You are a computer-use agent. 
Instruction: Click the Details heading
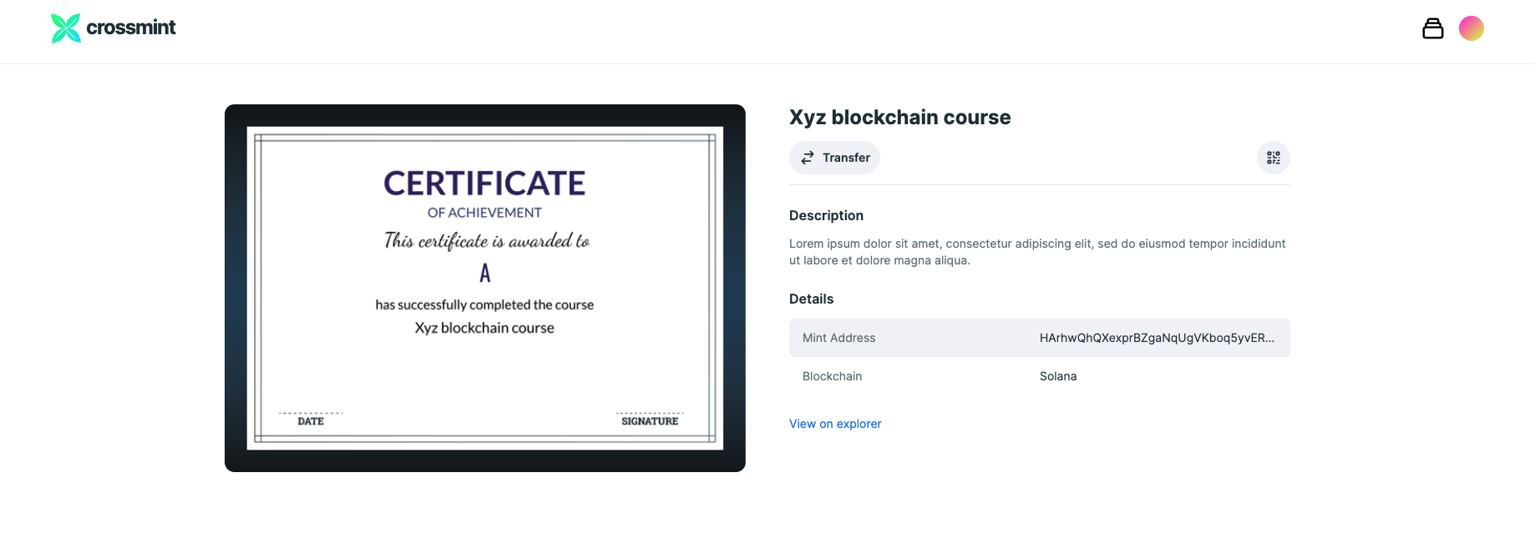(811, 299)
